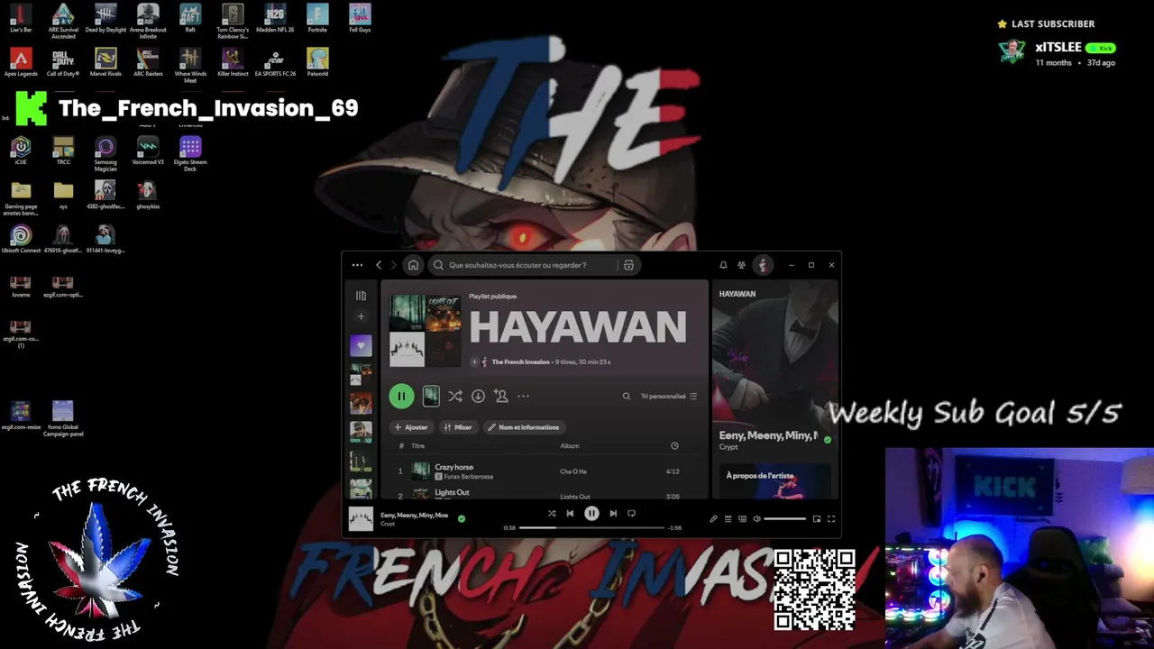Open the Spotify three-dot main menu
Viewport: 1154px width, 649px height.
coord(357,265)
